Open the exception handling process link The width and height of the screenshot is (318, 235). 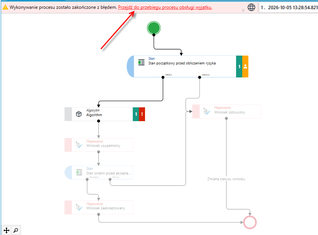165,7
